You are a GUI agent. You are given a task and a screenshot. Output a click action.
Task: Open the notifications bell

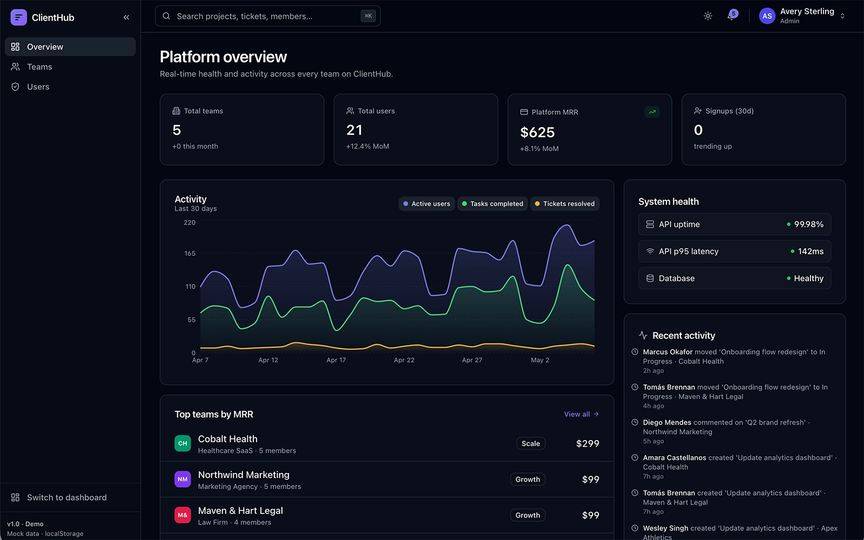pos(731,16)
